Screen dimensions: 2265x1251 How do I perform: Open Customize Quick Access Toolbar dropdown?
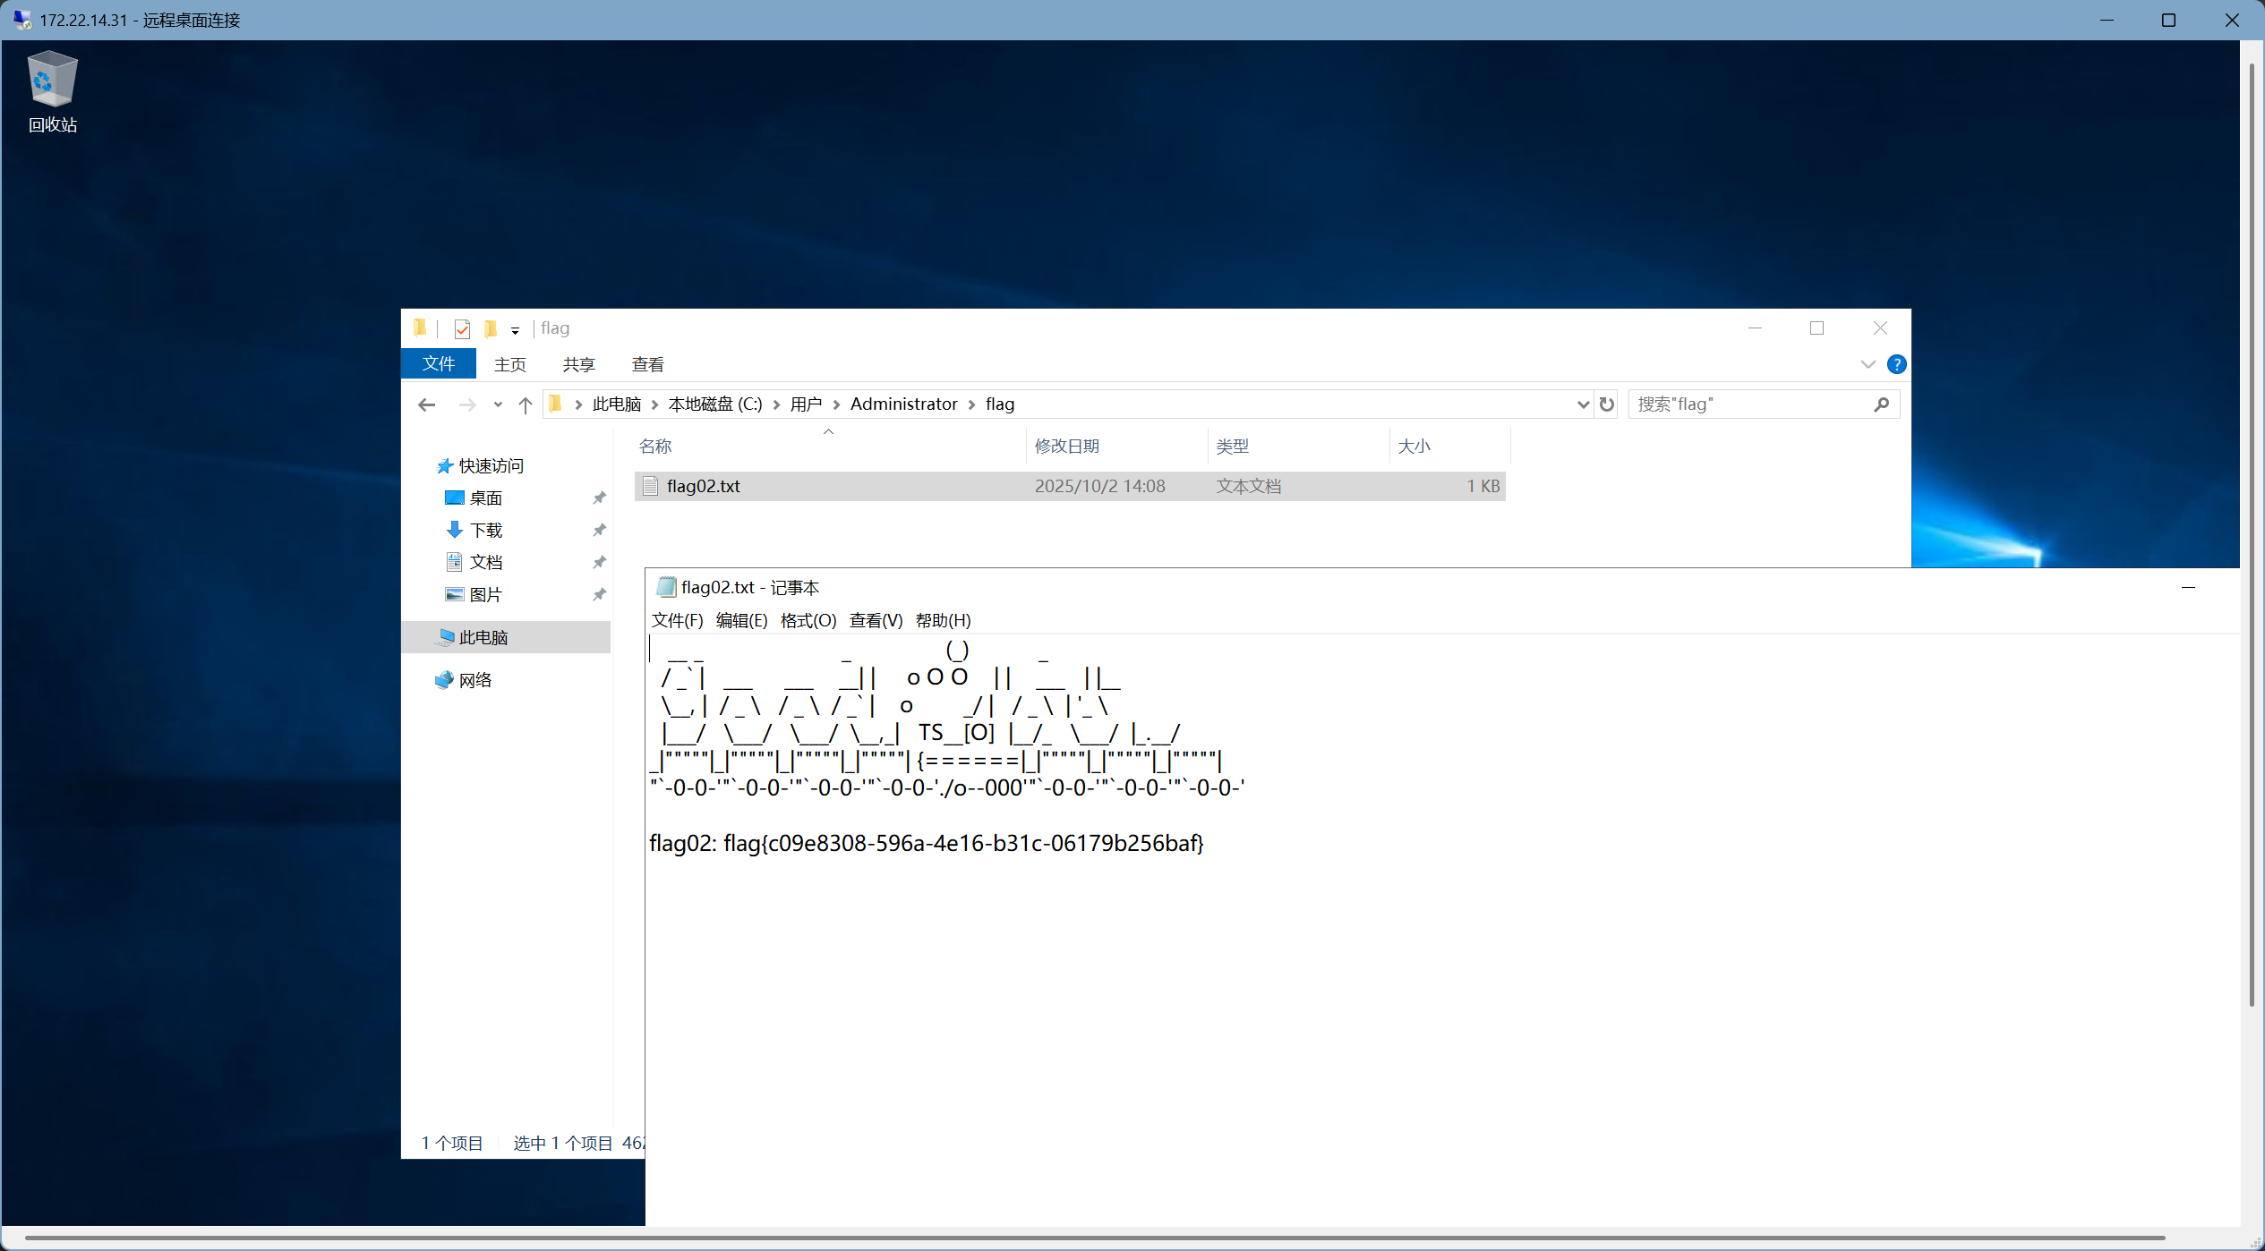pos(515,330)
